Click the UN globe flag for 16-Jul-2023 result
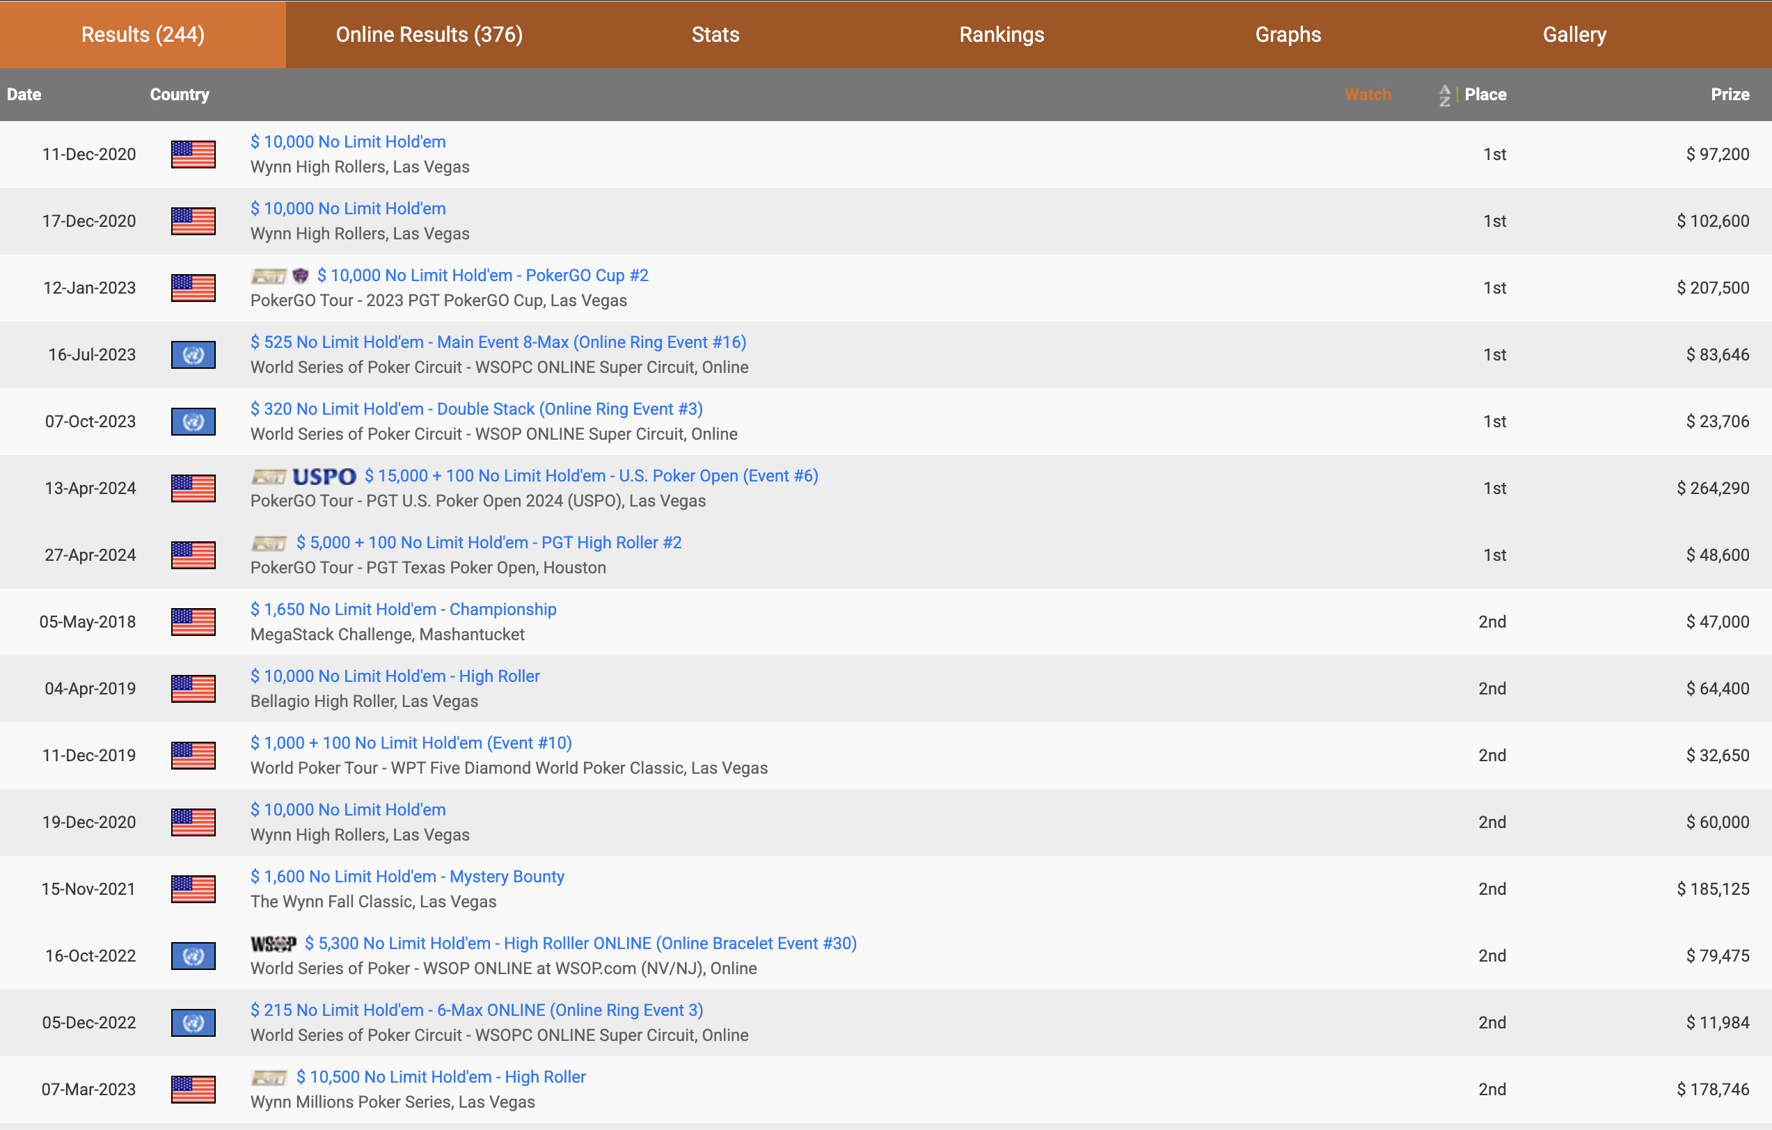This screenshot has width=1772, height=1130. (193, 356)
